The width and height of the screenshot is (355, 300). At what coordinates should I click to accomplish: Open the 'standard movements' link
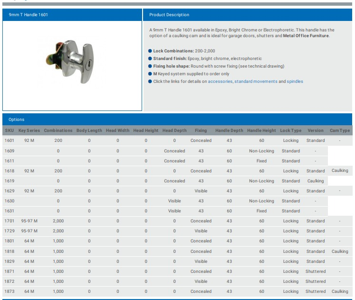(256, 81)
